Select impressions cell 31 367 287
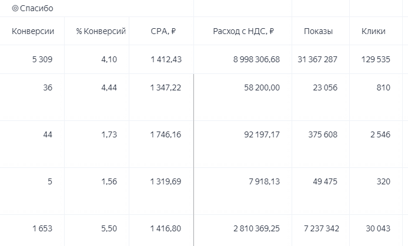The height and width of the screenshot is (246, 408). click(x=317, y=59)
